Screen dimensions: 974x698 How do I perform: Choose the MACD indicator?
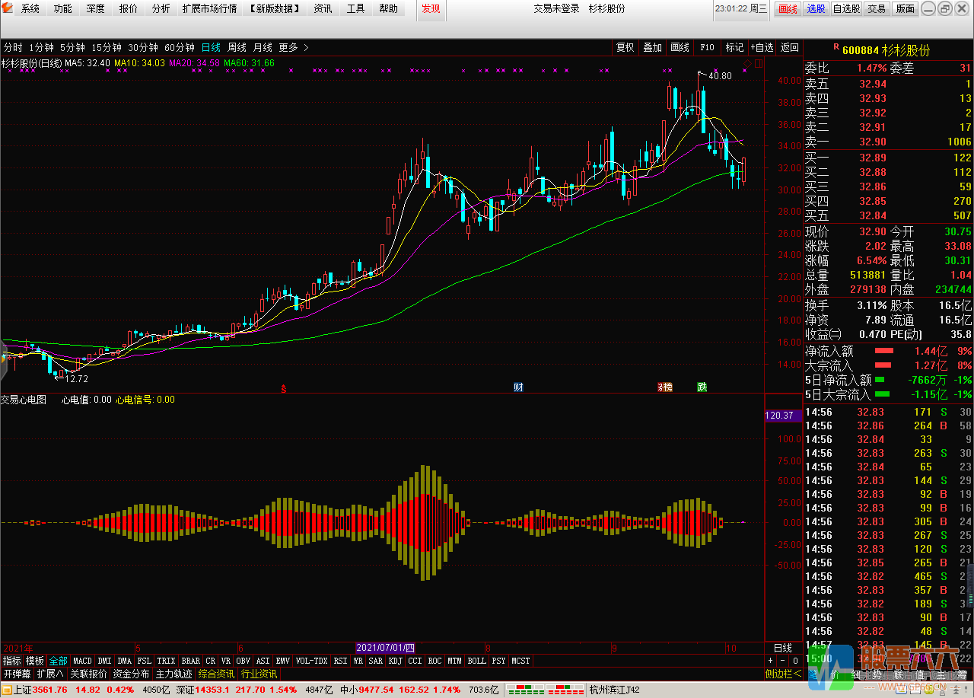point(82,661)
